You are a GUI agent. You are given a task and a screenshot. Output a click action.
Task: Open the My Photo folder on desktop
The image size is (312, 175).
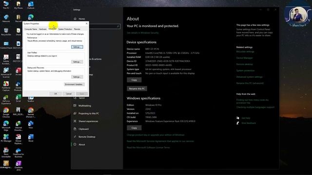(19, 5)
